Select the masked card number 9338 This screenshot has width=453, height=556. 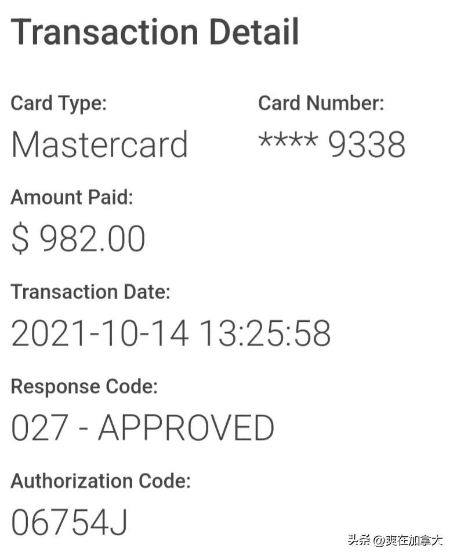click(x=332, y=143)
